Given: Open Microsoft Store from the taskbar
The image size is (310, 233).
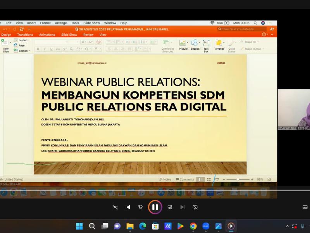Looking at the screenshot, I should click(x=155, y=226).
